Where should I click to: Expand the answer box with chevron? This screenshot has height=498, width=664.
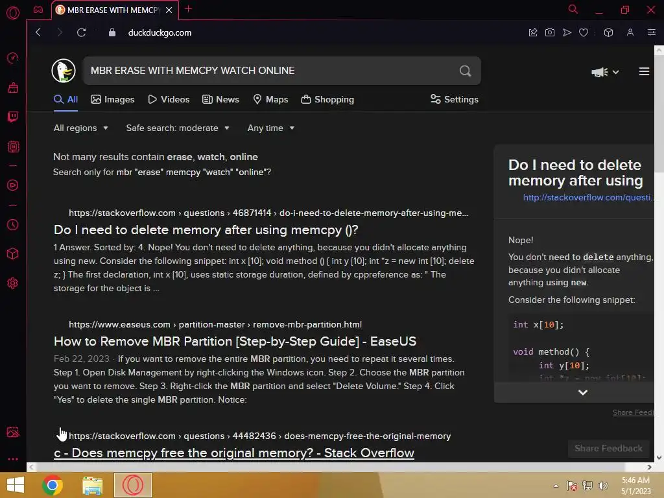[582, 392]
